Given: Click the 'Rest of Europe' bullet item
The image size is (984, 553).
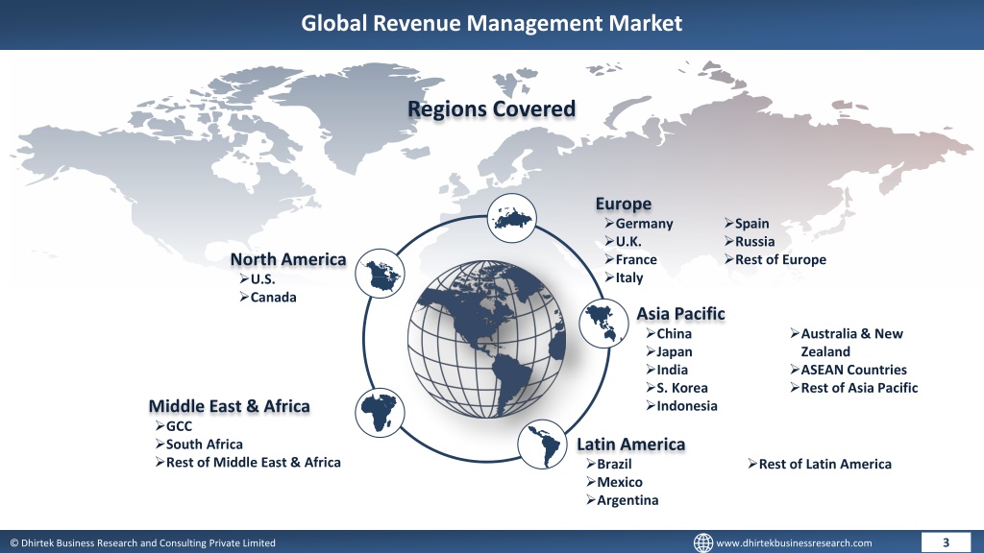Looking at the screenshot, I should click(775, 259).
